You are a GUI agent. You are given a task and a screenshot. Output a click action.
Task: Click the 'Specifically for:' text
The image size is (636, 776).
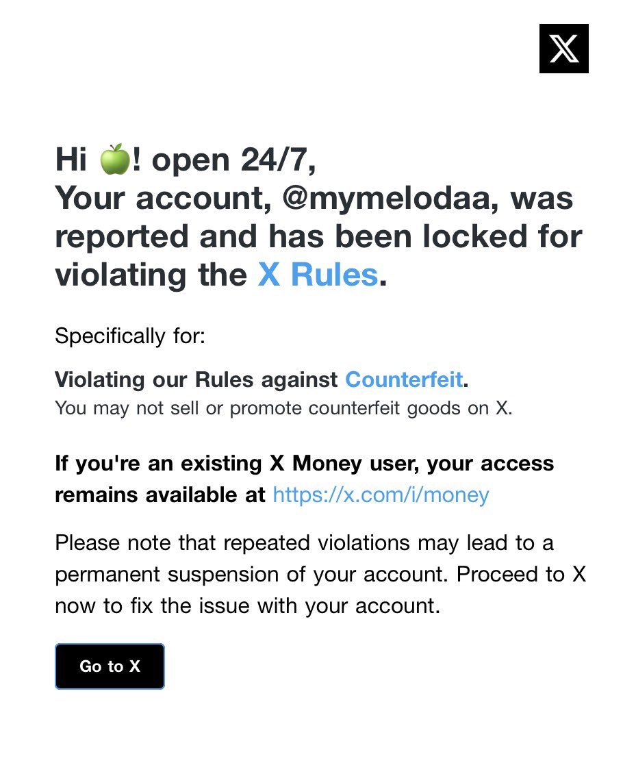pyautogui.click(x=130, y=336)
